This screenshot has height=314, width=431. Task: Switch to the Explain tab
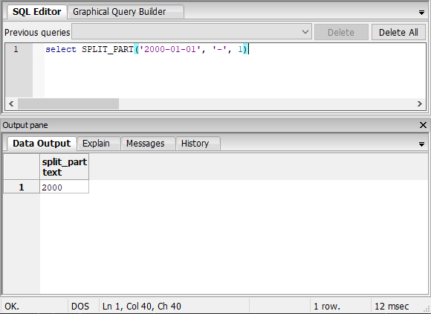[x=98, y=144]
